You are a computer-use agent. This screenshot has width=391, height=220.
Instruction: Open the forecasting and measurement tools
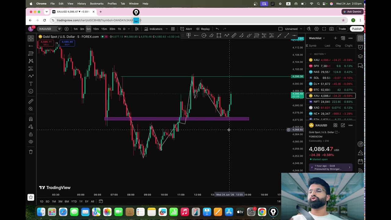coord(31,68)
